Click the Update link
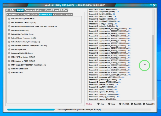This screenshot has width=161, height=116. pyautogui.click(x=89, y=104)
